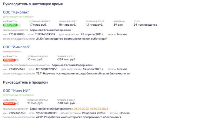Click the red НИЗКАЯ badge under Минч ИИ
This screenshot has height=121, width=206.
point(9,103)
